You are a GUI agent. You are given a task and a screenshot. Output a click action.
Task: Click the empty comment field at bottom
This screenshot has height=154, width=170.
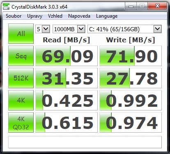pyautogui.click(x=85, y=142)
